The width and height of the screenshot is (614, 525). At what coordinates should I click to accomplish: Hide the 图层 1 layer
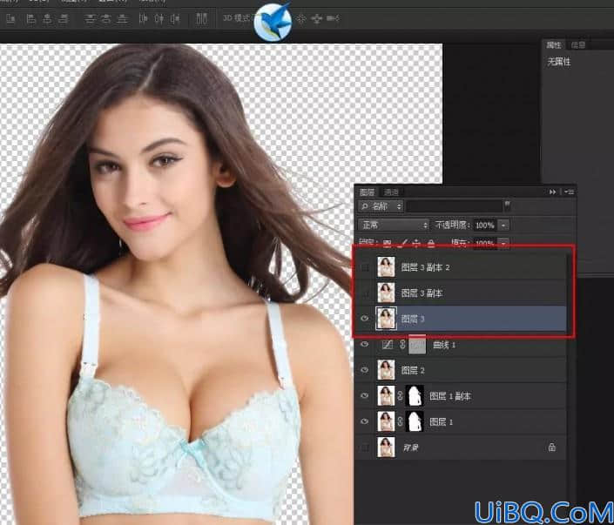[x=365, y=421]
